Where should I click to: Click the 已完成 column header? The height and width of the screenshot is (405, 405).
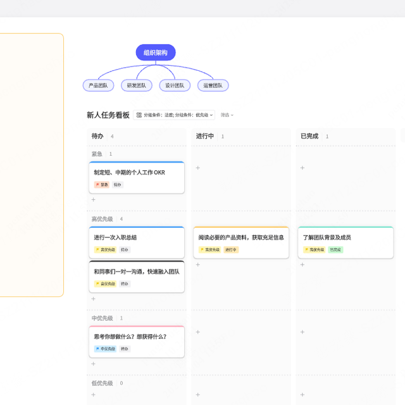point(309,136)
